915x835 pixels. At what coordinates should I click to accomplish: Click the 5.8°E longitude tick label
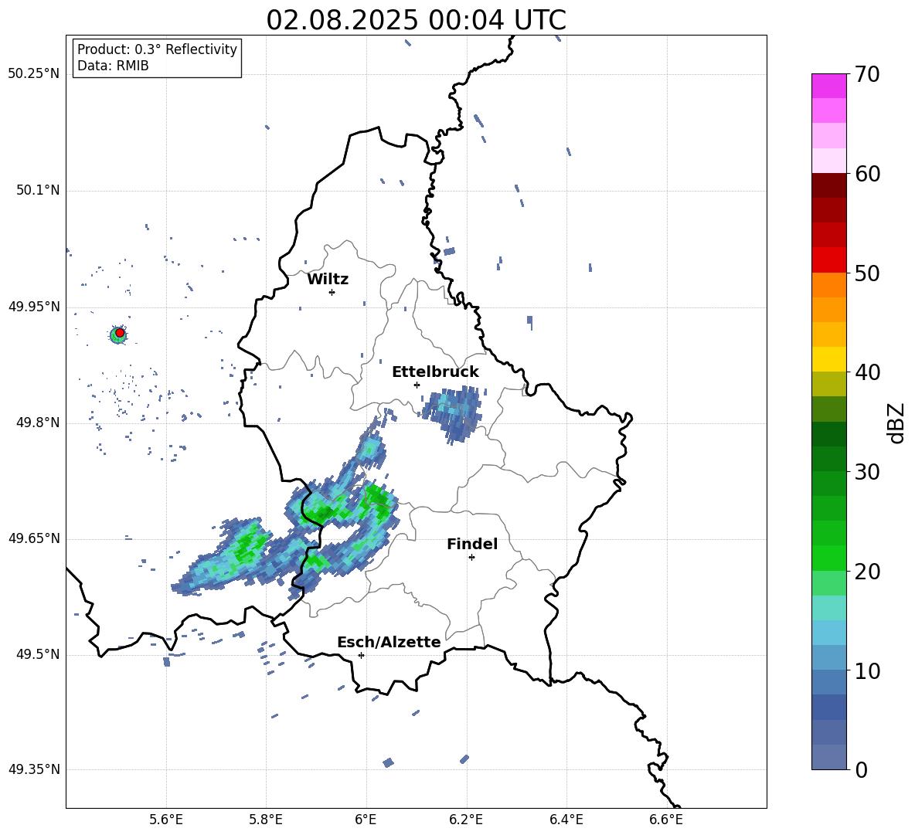click(266, 820)
